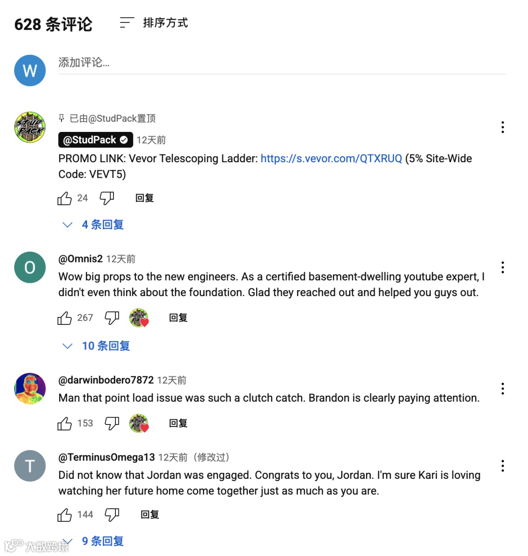Like the @Omnis2 comment with 267 likes
Viewport: 528px width, 556px height.
click(x=65, y=318)
